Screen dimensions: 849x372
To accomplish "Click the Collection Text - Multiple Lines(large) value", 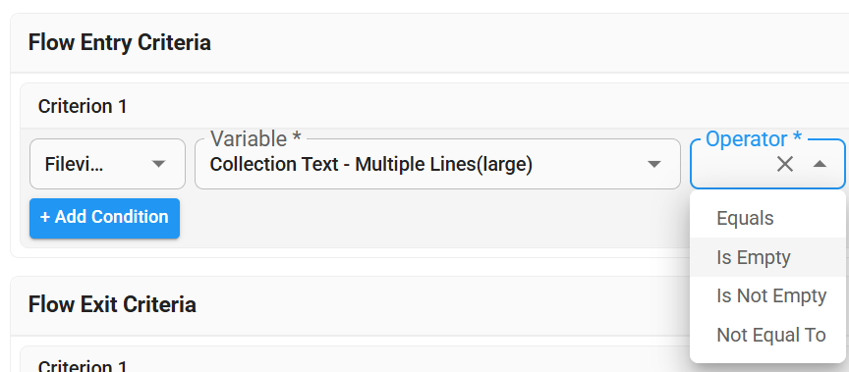I will (x=370, y=164).
